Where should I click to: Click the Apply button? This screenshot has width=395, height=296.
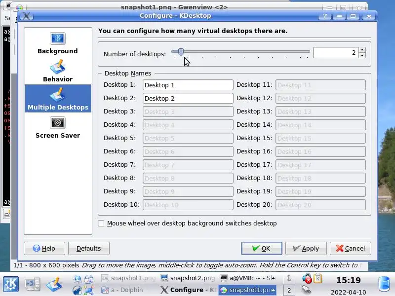(x=306, y=249)
